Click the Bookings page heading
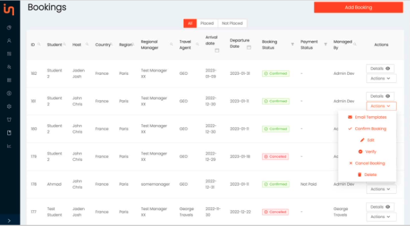The image size is (410, 226). [47, 7]
